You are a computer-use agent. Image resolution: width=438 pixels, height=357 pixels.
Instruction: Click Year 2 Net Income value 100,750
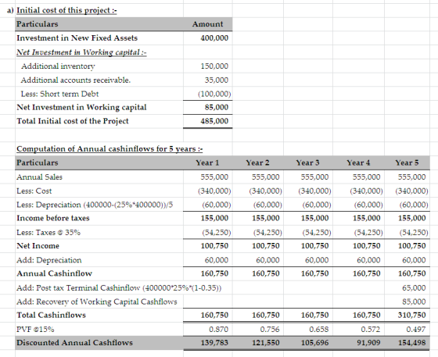[266, 246]
